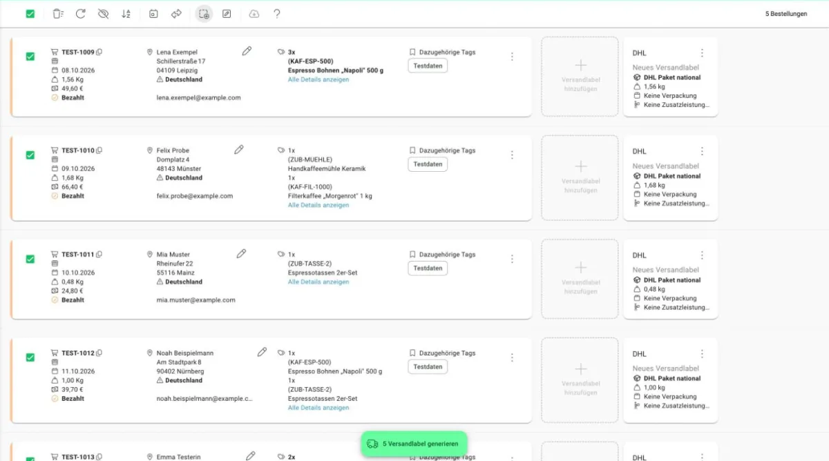This screenshot has height=461, width=829.
Task: Show all details for Mia Muster's order
Action: pos(318,282)
